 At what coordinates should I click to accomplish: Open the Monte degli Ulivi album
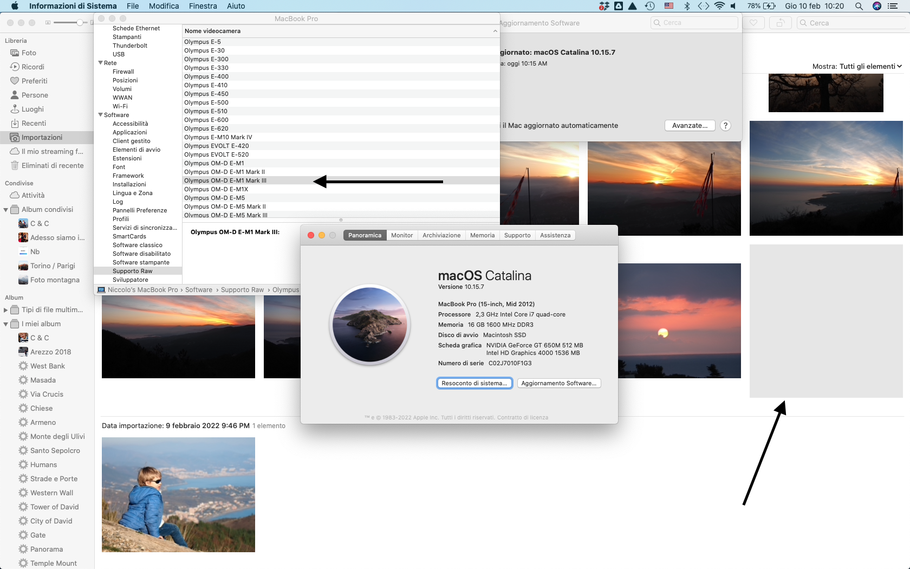click(x=57, y=436)
